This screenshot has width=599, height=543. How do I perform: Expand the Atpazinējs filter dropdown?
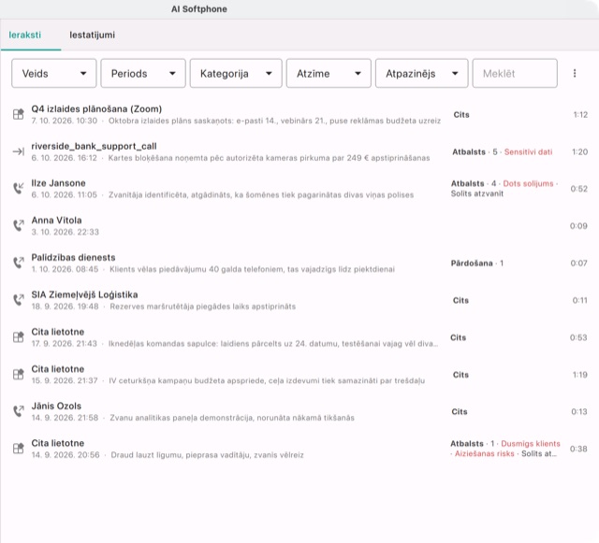(x=422, y=73)
